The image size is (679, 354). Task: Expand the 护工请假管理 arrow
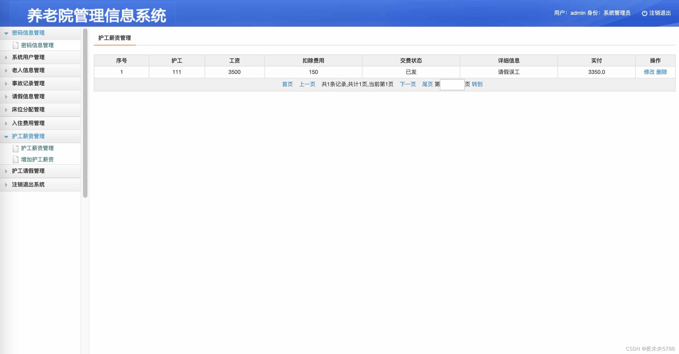point(6,171)
